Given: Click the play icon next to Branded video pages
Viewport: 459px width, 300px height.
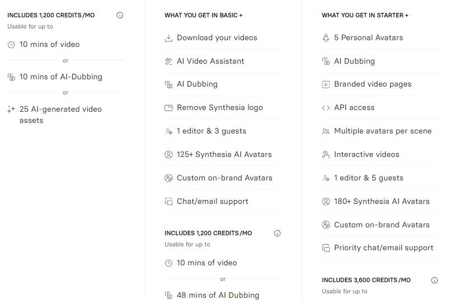Looking at the screenshot, I should click(326, 84).
